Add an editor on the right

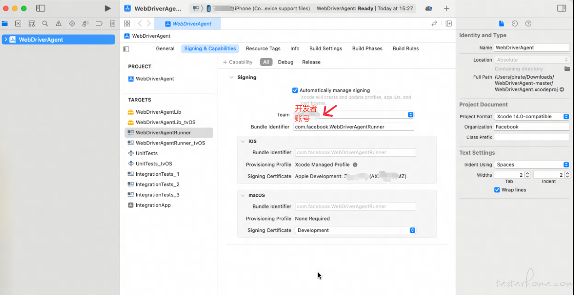pos(449,23)
